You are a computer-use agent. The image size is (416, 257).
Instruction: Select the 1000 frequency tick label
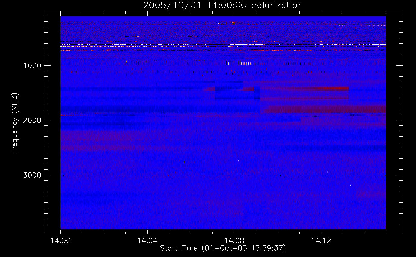pos(32,66)
